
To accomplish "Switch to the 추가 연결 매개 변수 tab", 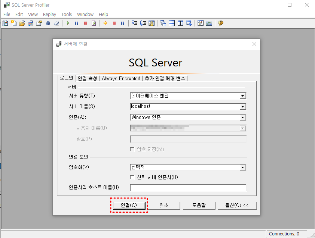I will (165, 78).
